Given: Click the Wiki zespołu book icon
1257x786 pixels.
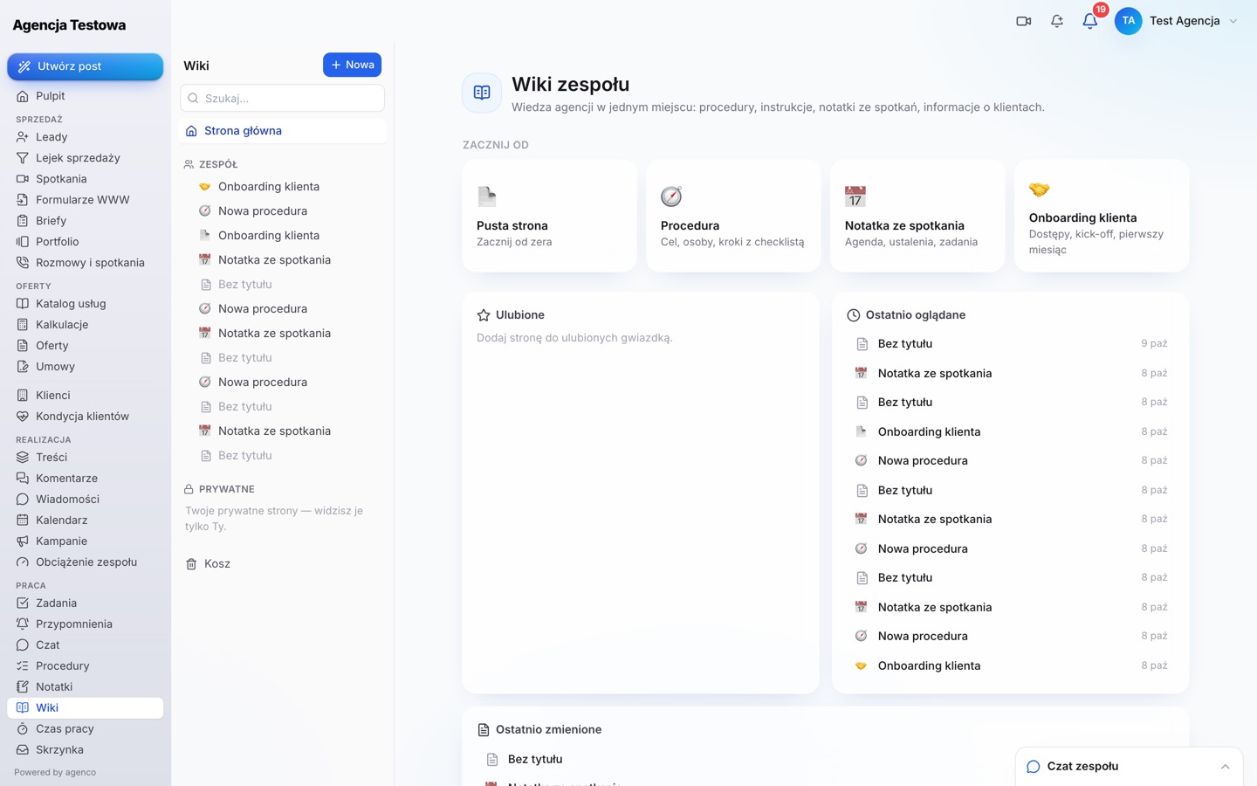Looking at the screenshot, I should pos(482,93).
